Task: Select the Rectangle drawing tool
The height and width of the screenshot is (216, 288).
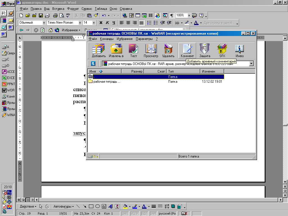Action: pos(91,206)
